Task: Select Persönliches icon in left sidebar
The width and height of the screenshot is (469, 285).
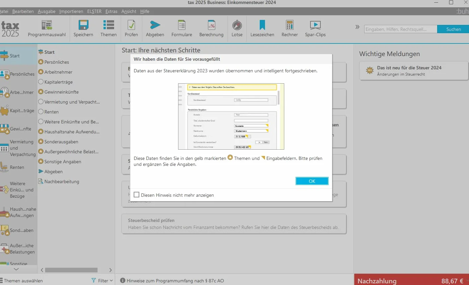Action: tap(4, 74)
